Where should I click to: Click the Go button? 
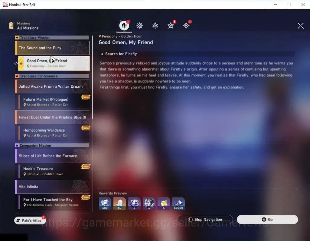tap(267, 220)
